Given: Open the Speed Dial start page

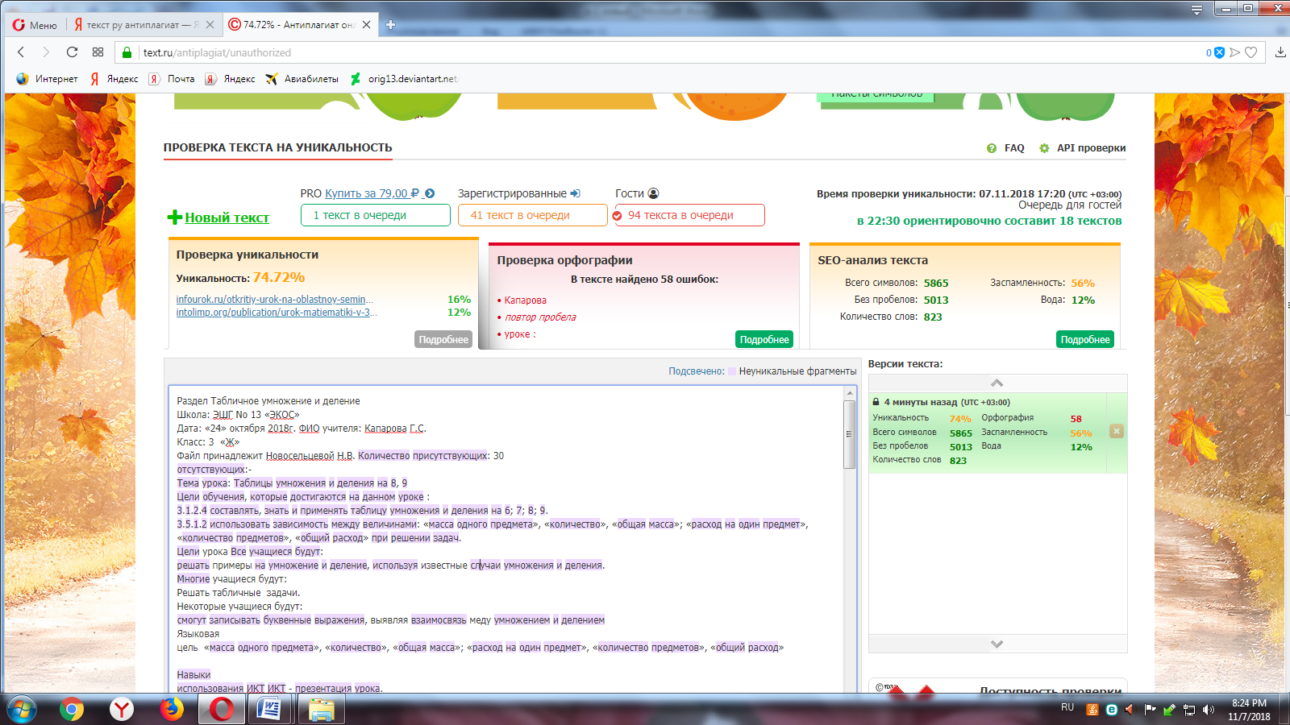Looking at the screenshot, I should pos(98,52).
